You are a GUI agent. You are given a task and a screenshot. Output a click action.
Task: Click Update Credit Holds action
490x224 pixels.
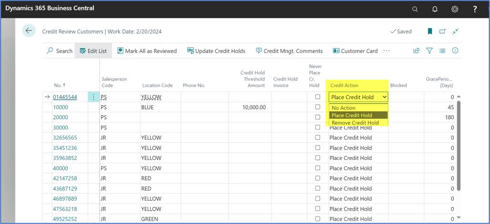click(x=216, y=51)
